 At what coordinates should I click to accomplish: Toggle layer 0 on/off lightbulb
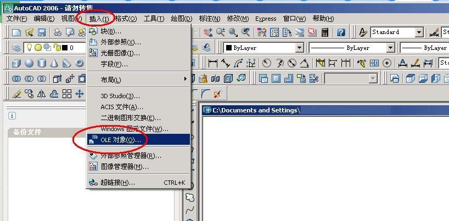coord(29,48)
